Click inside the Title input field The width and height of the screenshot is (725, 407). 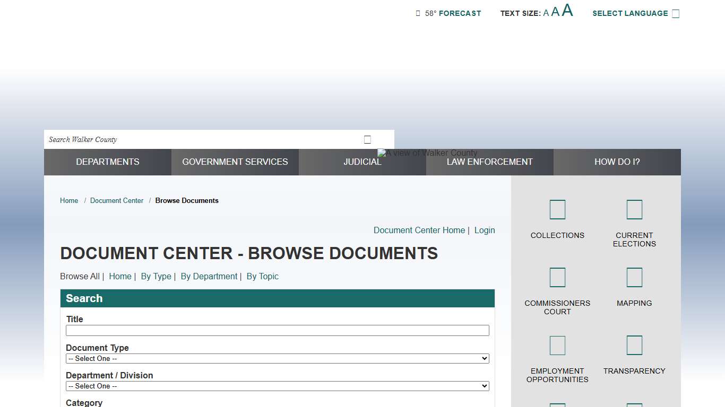click(x=277, y=330)
